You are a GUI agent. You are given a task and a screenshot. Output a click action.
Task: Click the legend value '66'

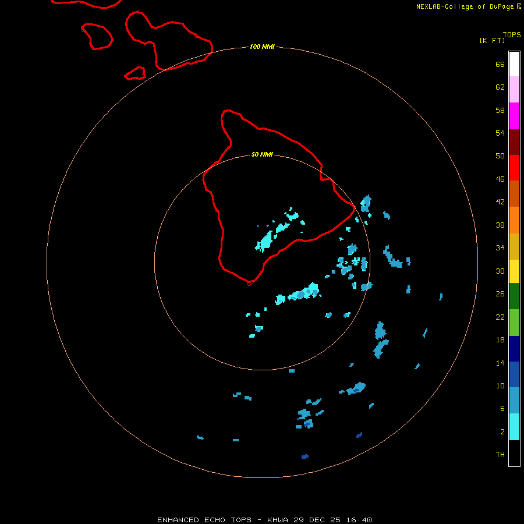(500, 65)
